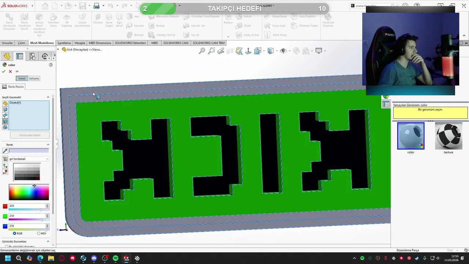Click the Görünümü Kaldır button
469x264 pixels.
[30, 135]
